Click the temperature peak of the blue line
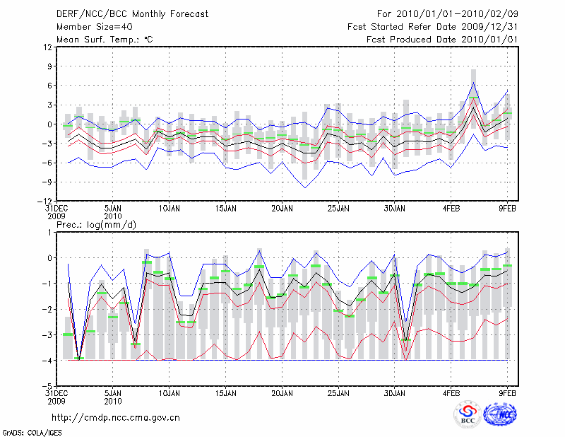This screenshot has width=565, height=437. (474, 82)
